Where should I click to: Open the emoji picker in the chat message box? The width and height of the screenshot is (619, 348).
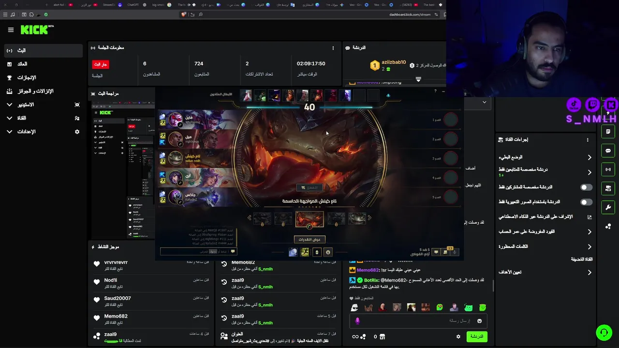(479, 321)
